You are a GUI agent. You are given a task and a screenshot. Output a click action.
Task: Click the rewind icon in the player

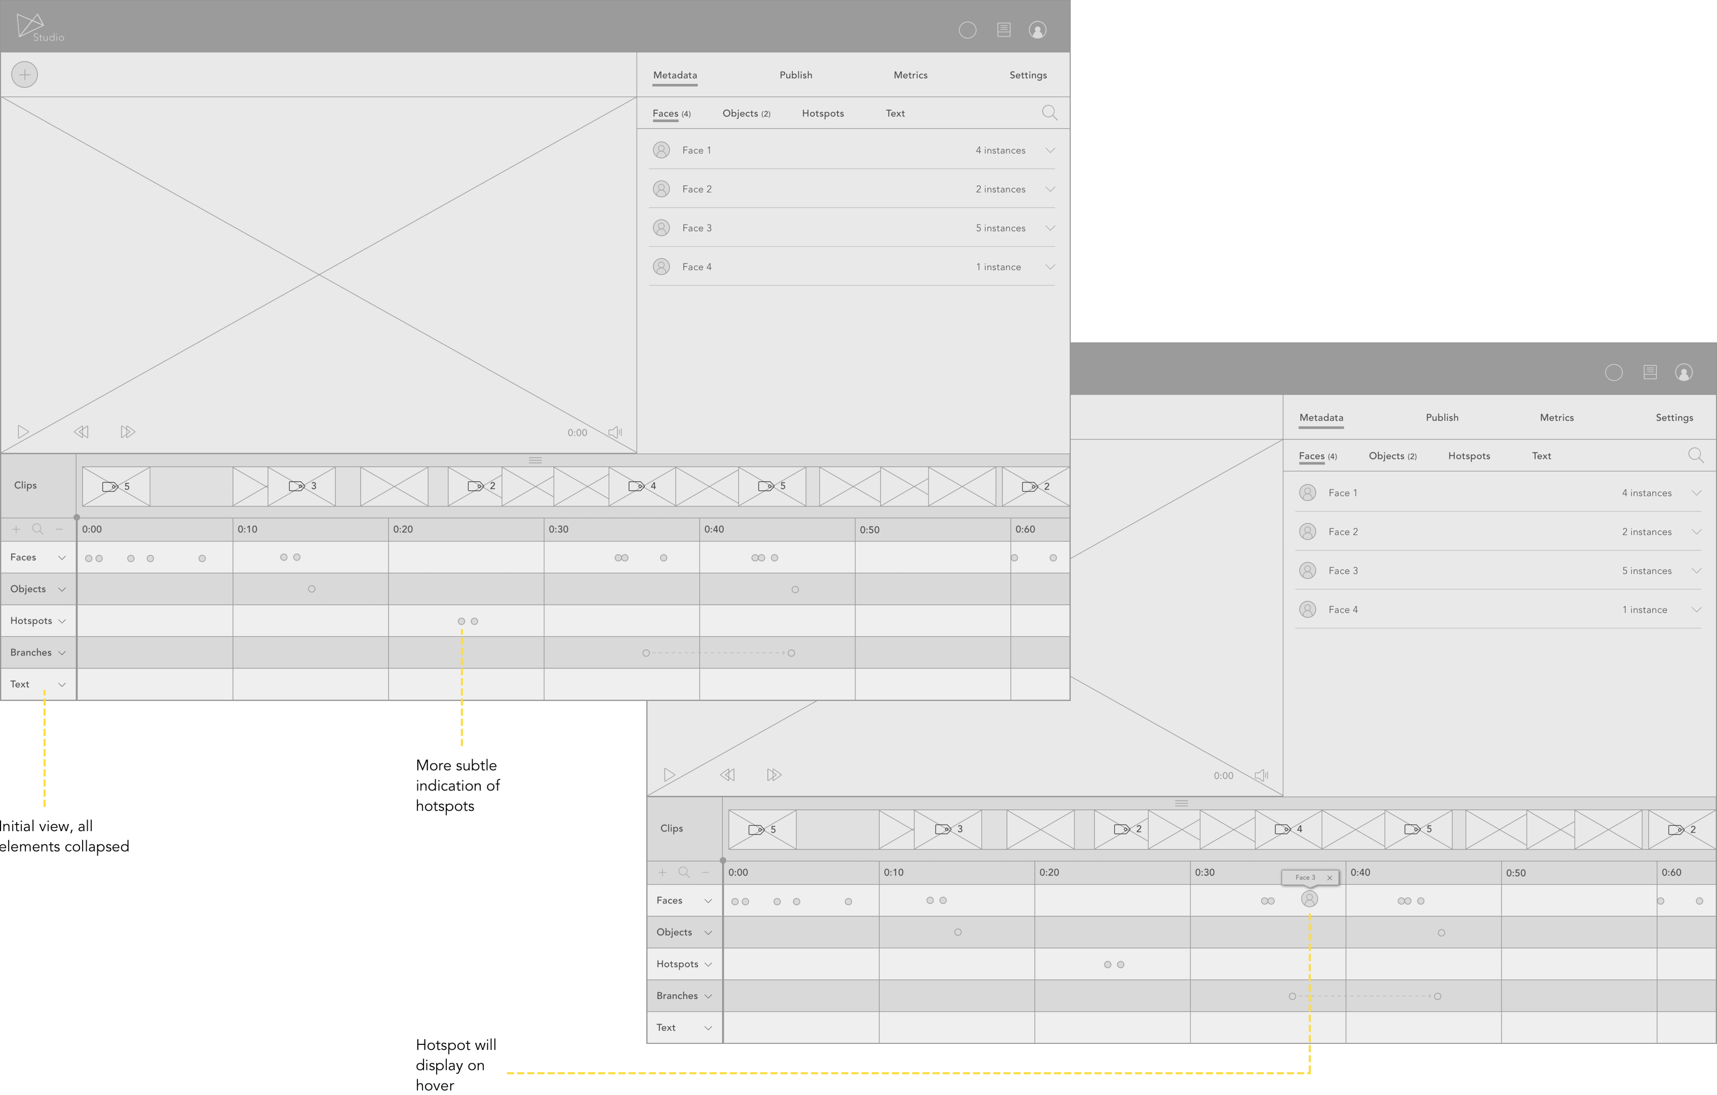tap(81, 432)
